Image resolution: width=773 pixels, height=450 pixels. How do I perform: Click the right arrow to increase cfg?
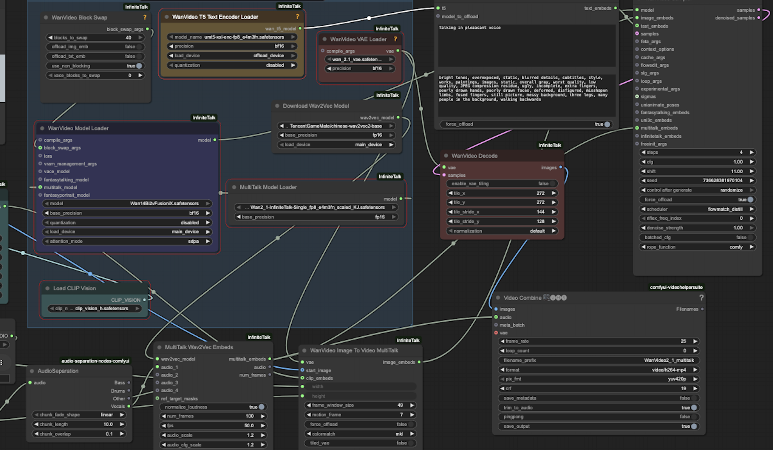point(751,162)
